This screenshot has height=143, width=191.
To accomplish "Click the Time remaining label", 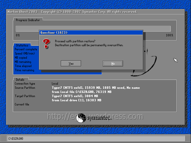I will (24, 70).
